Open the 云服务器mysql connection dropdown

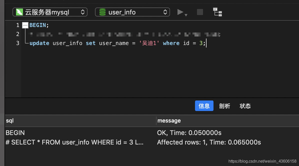(50, 12)
